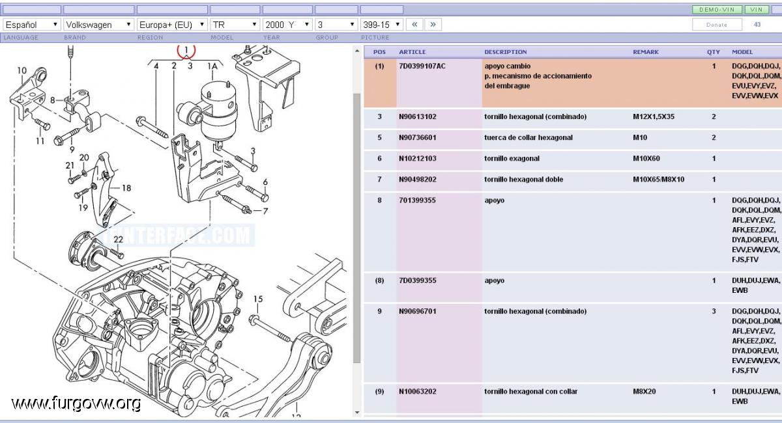The height and width of the screenshot is (423, 782).
Task: Select article N90498202
Action: click(418, 179)
